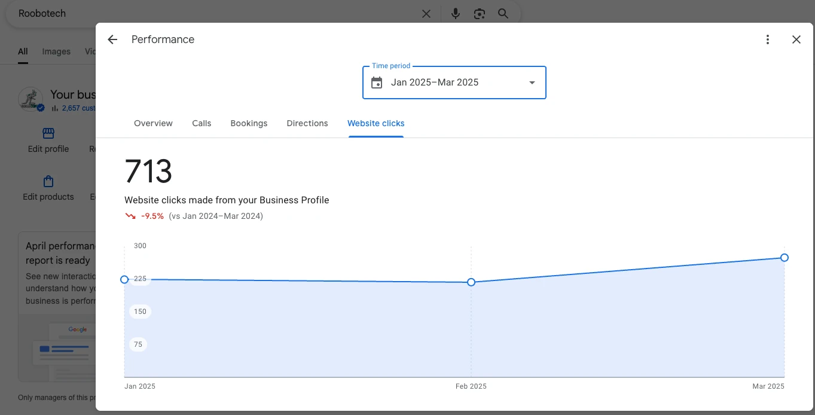
Task: Open the business profile logo thumbnail
Action: 30,99
